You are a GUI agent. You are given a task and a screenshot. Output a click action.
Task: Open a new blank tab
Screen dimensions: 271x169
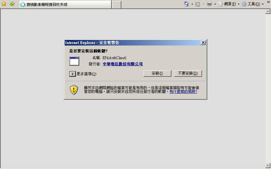(117, 5)
